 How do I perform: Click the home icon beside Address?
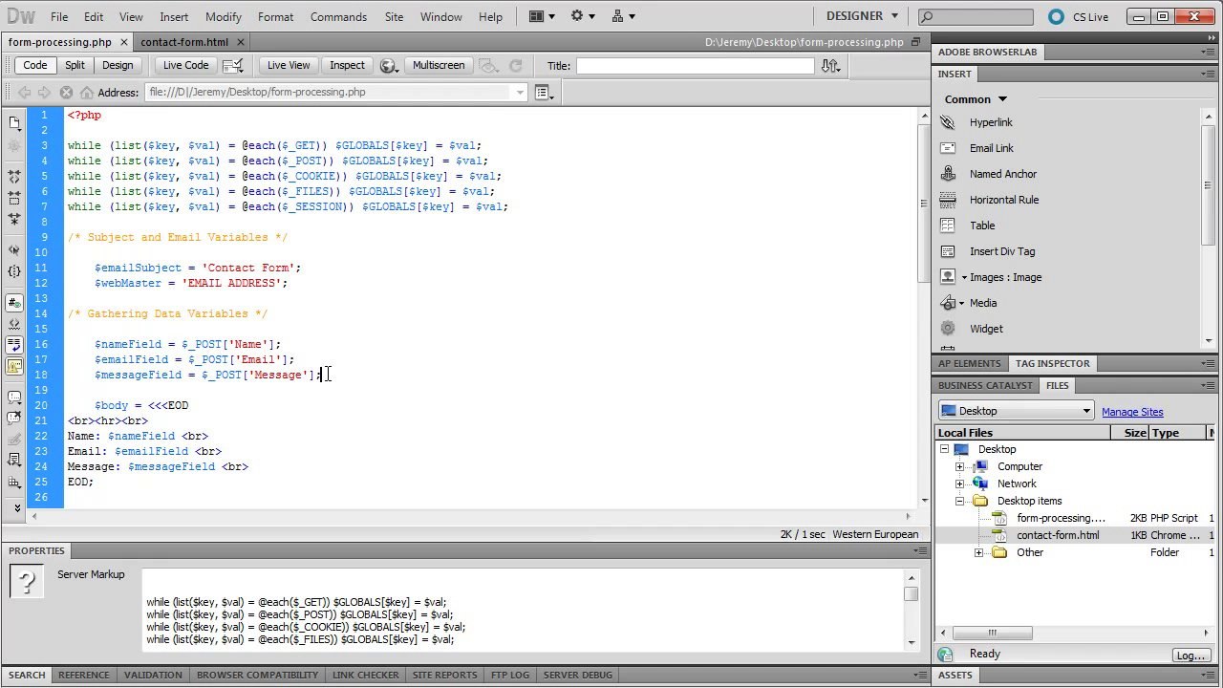tap(87, 93)
